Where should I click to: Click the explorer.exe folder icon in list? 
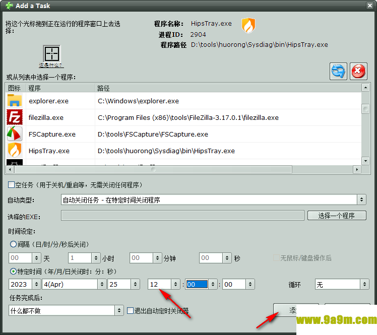point(15,101)
